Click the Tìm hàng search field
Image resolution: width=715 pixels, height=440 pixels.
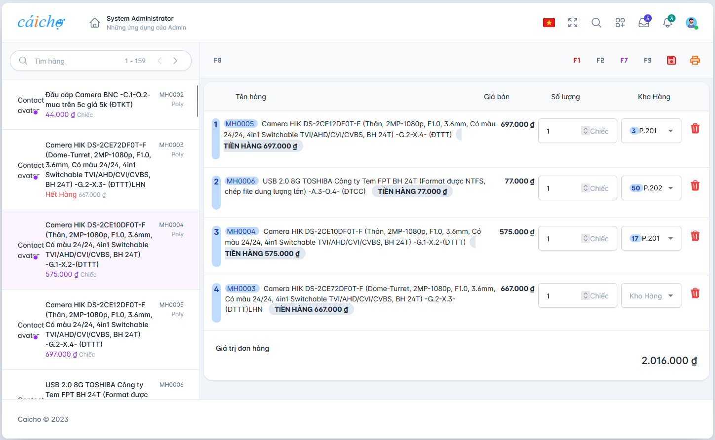coord(74,61)
